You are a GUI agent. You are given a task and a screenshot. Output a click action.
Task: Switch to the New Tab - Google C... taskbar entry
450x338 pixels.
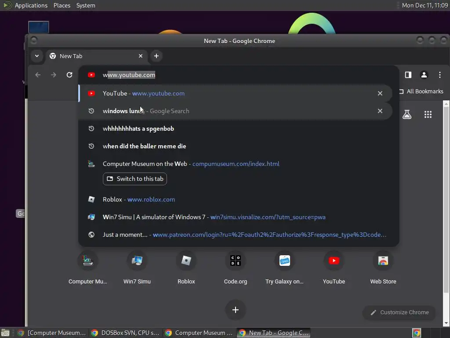click(274, 333)
